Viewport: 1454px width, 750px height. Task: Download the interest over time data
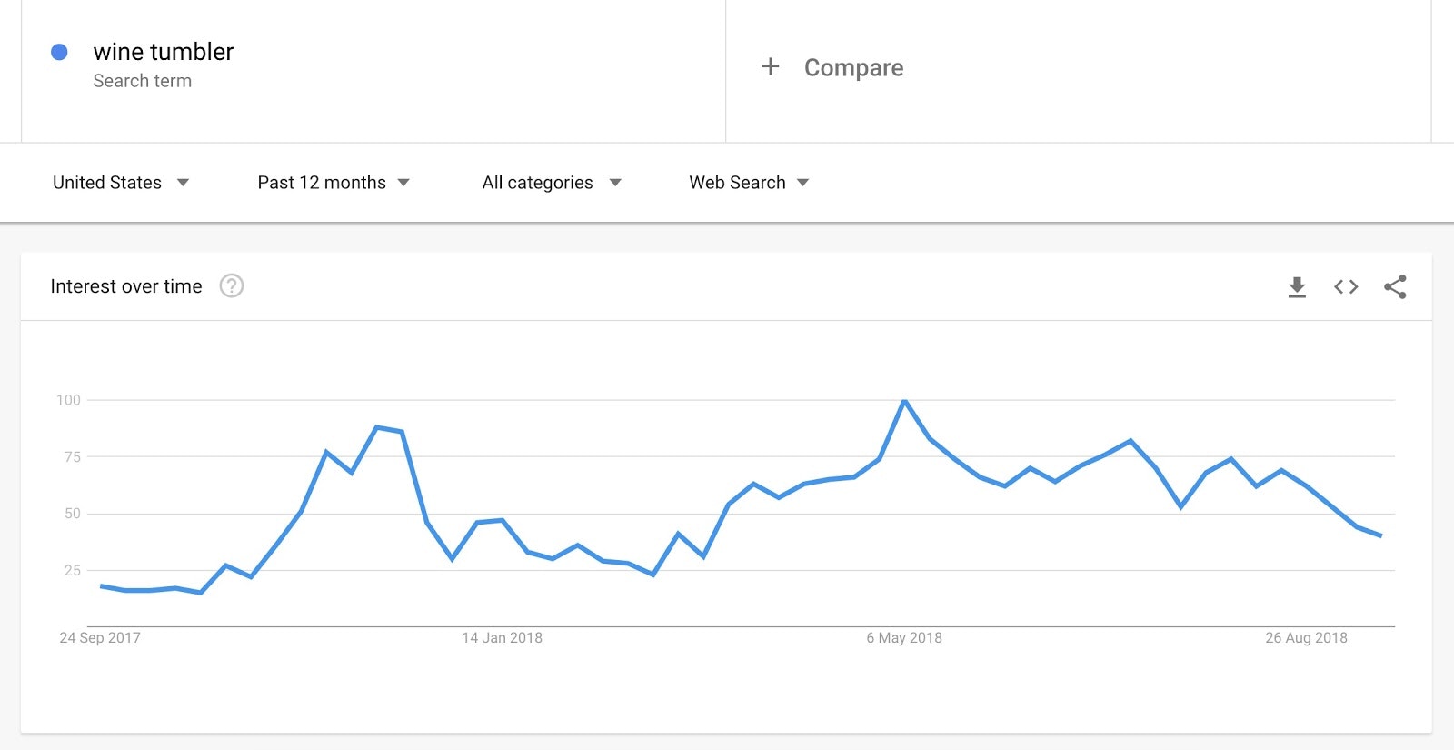1297,287
